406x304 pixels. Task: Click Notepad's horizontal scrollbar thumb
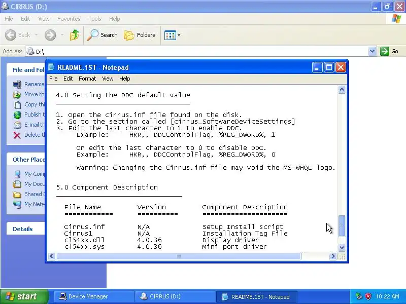179,256
